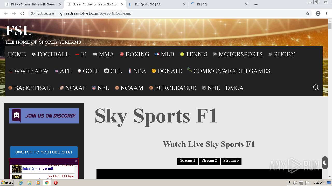332x186 pixels.
Task: Open the DONATE page
Action: (x=167, y=71)
